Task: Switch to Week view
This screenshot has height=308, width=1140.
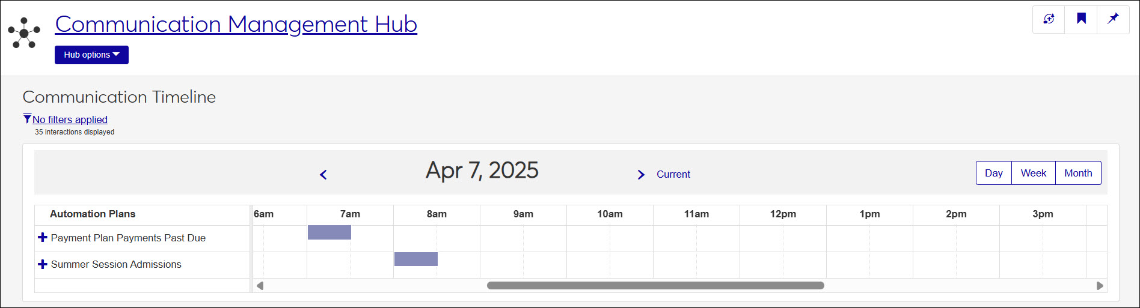Action: click(x=1033, y=173)
